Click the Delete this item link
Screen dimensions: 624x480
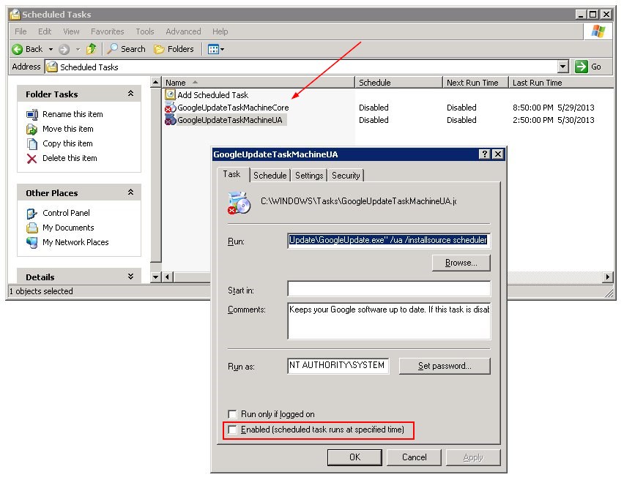tap(70, 158)
